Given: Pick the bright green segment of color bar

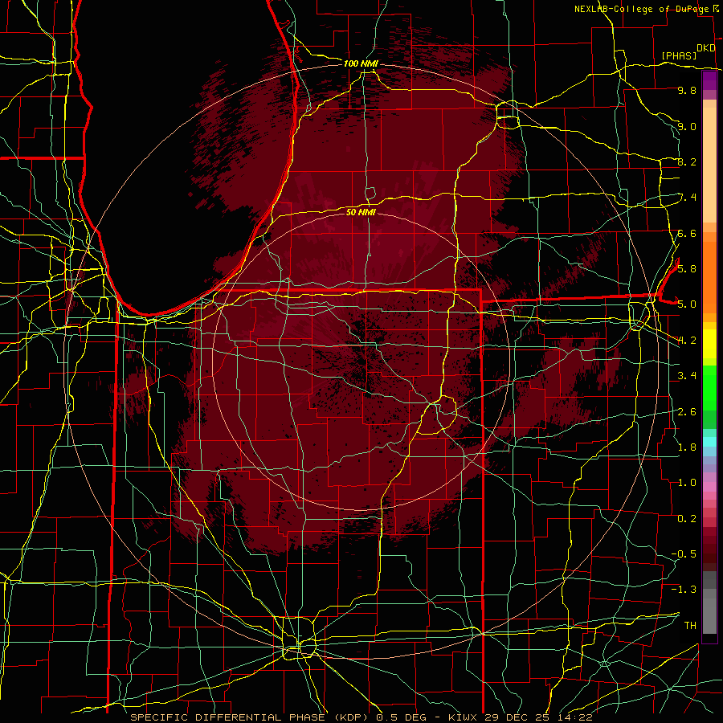Looking at the screenshot, I should coord(709,387).
